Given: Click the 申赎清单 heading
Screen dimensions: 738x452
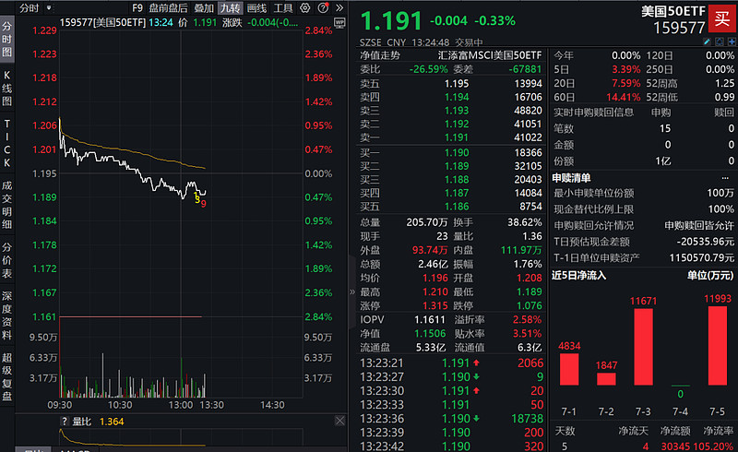Looking at the screenshot, I should [x=571, y=178].
